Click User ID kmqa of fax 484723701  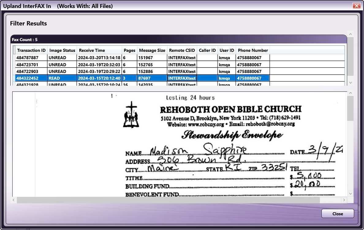[227, 65]
